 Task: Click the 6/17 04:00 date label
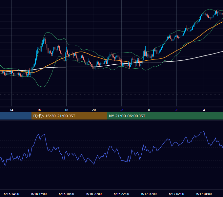coord(204,194)
